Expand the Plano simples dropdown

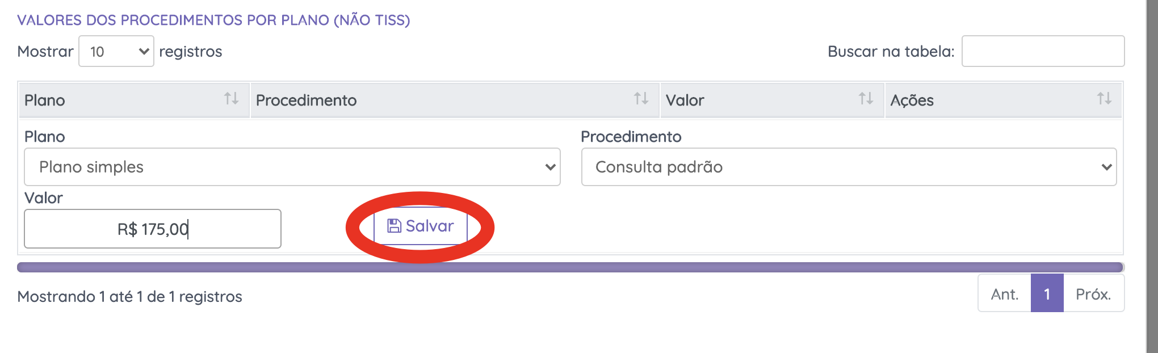pyautogui.click(x=292, y=167)
